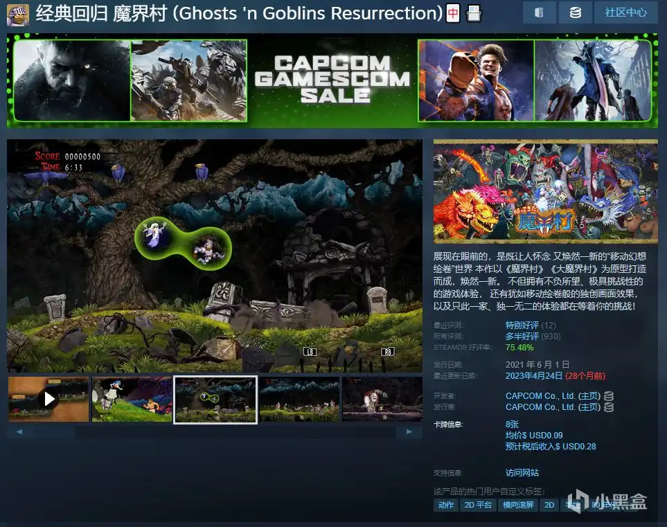Open the SteamDB database stack button in header
Image resolution: width=667 pixels, height=527 pixels.
coord(575,12)
